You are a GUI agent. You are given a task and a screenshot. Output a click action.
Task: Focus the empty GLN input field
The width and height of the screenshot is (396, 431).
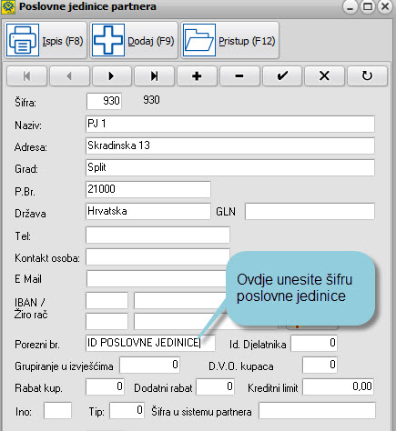coord(310,211)
